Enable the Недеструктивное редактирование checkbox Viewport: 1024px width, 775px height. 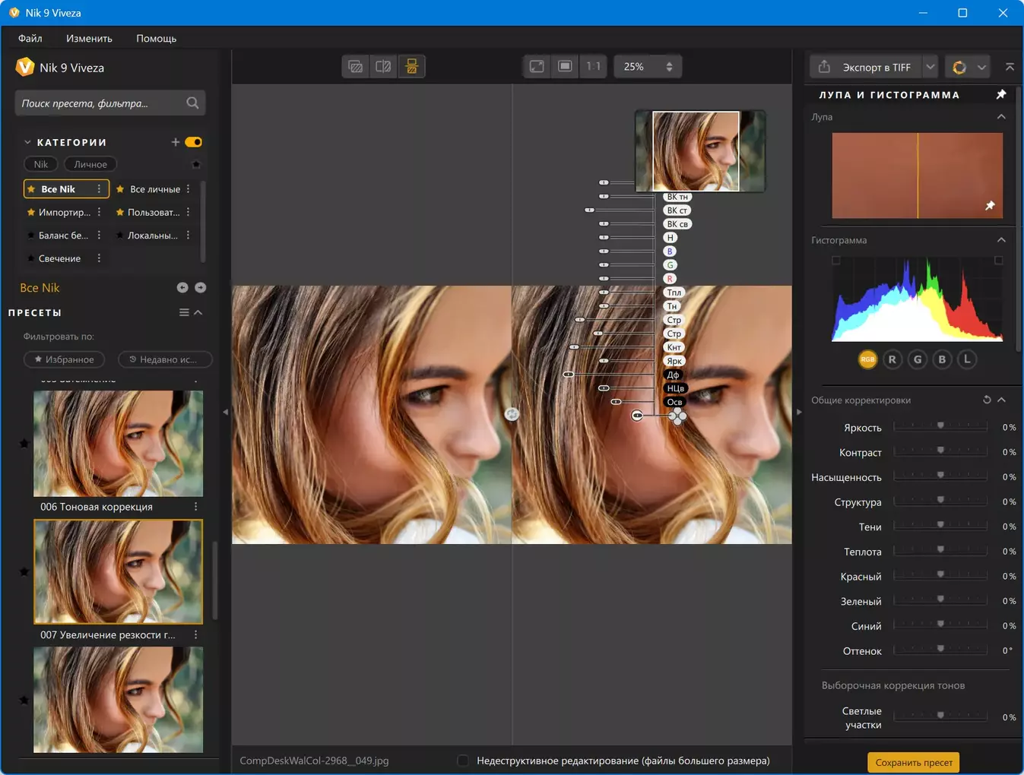click(462, 761)
